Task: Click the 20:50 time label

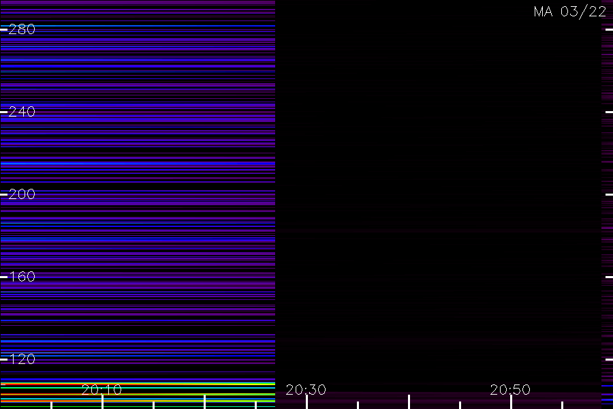Action: (510, 390)
